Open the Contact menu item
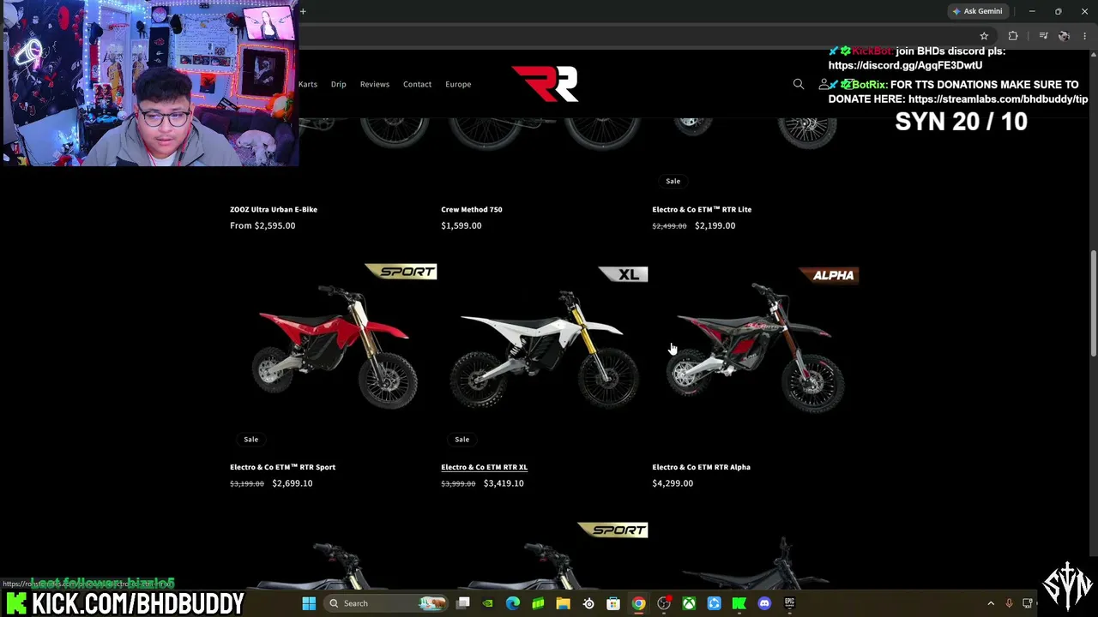This screenshot has width=1098, height=617. (x=417, y=84)
